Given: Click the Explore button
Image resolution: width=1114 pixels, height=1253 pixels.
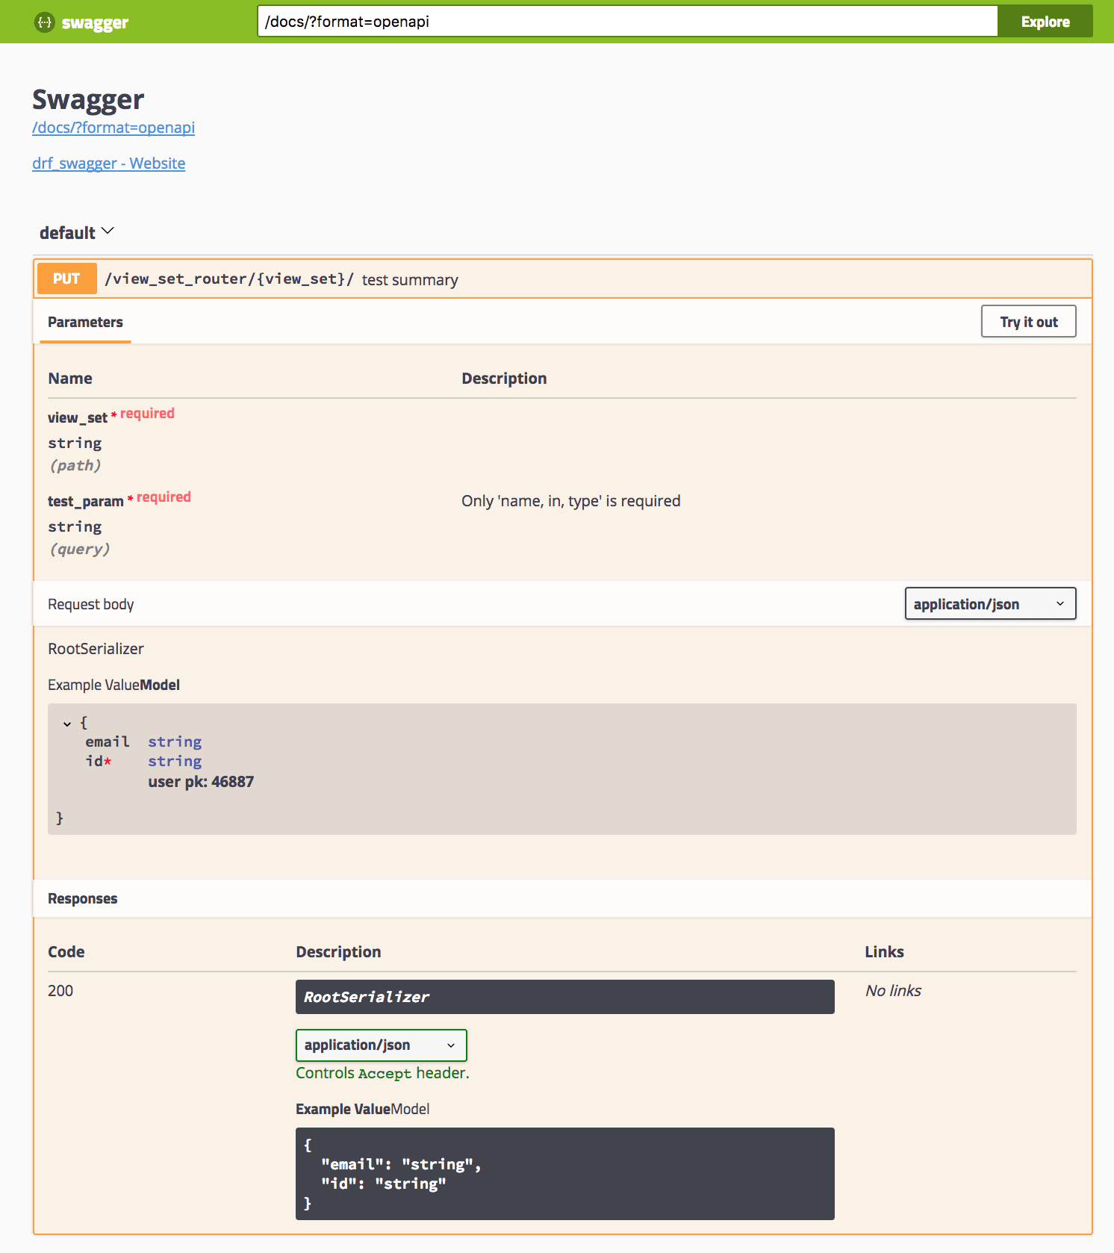Looking at the screenshot, I should coord(1045,22).
